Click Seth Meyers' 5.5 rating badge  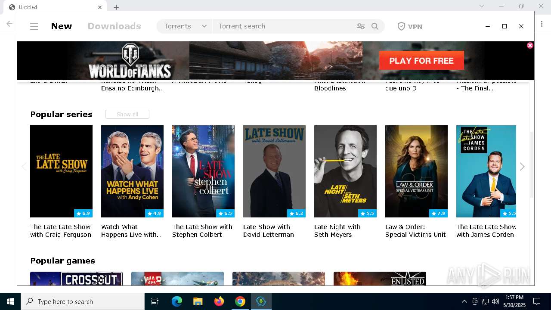coord(367,213)
